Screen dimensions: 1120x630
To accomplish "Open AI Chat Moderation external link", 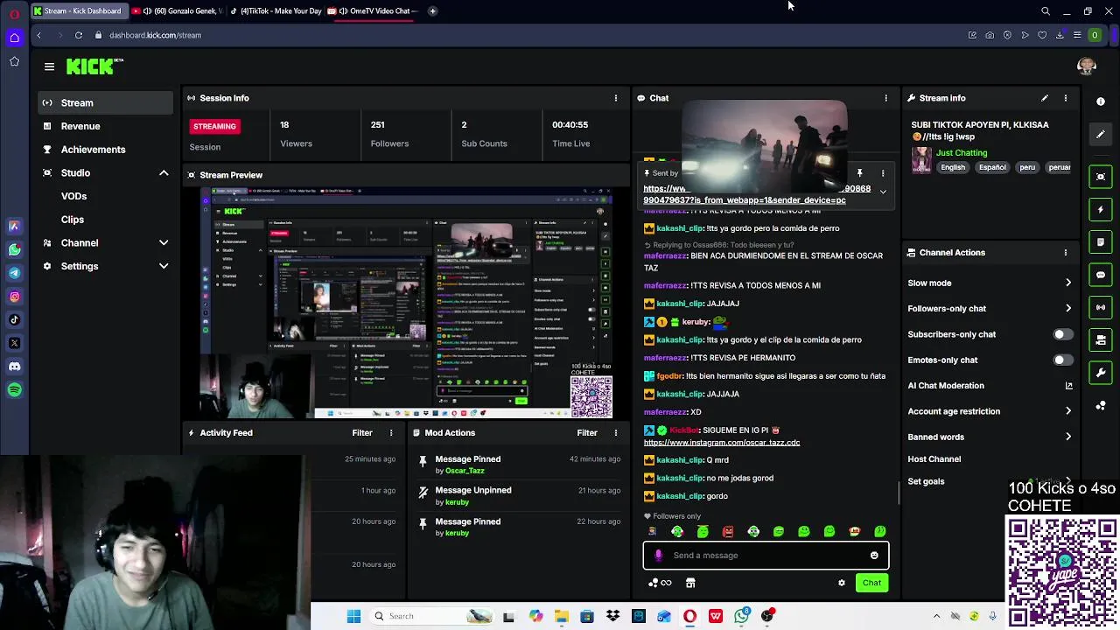I will (1068, 386).
